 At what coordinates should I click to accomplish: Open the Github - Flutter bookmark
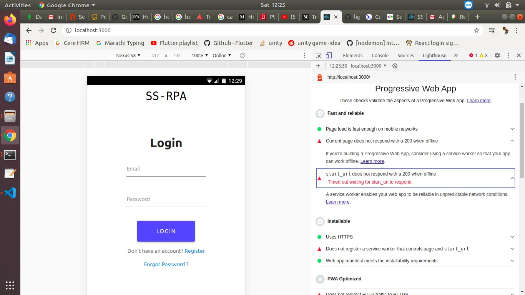pyautogui.click(x=229, y=43)
